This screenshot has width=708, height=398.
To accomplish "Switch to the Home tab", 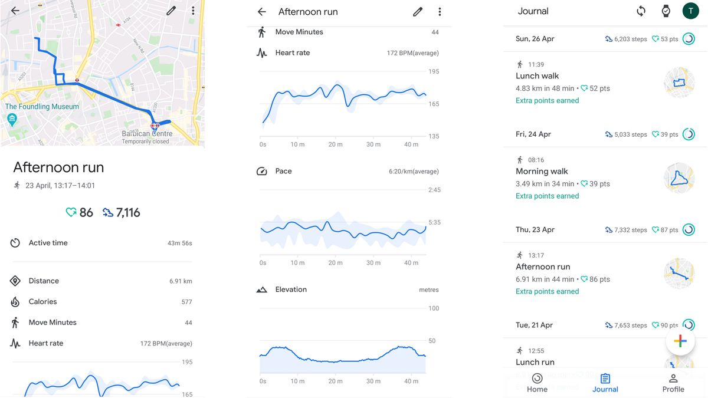I will click(x=537, y=383).
